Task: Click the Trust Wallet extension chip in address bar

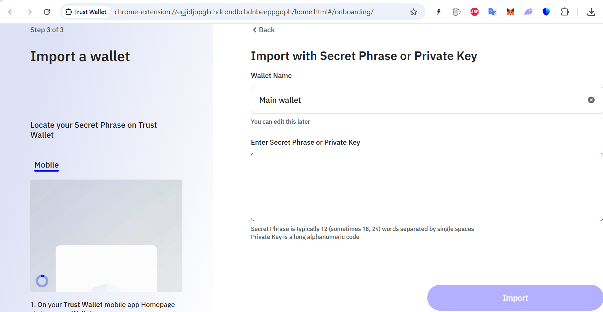Action: tap(86, 12)
